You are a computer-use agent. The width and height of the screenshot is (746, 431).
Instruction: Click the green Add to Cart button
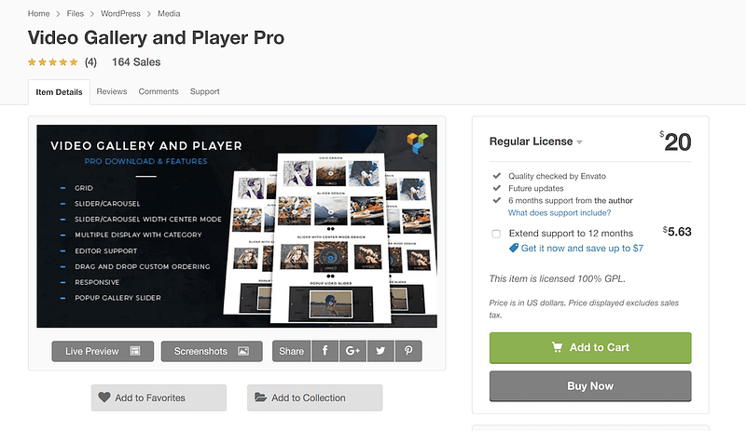coord(590,348)
